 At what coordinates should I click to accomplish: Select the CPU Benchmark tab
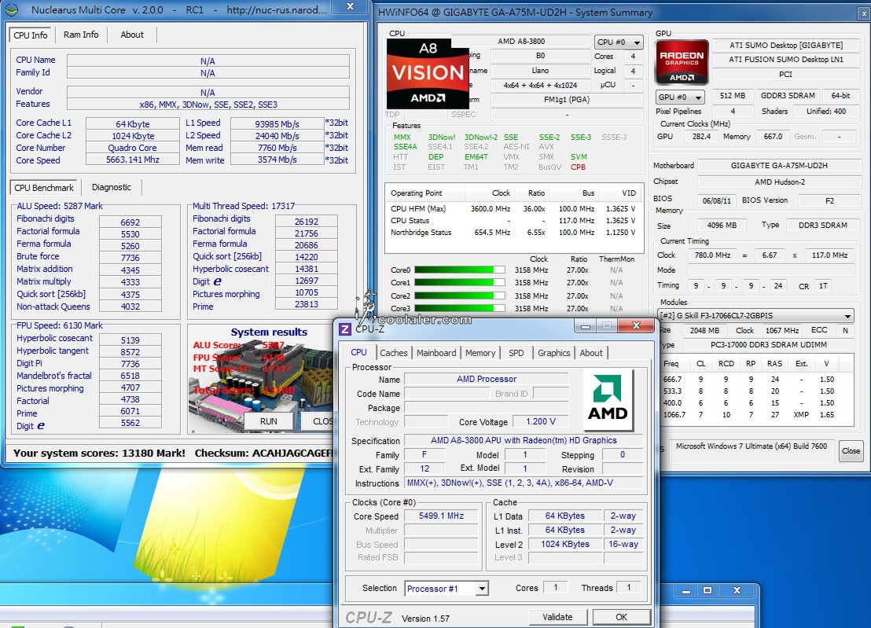(x=45, y=188)
